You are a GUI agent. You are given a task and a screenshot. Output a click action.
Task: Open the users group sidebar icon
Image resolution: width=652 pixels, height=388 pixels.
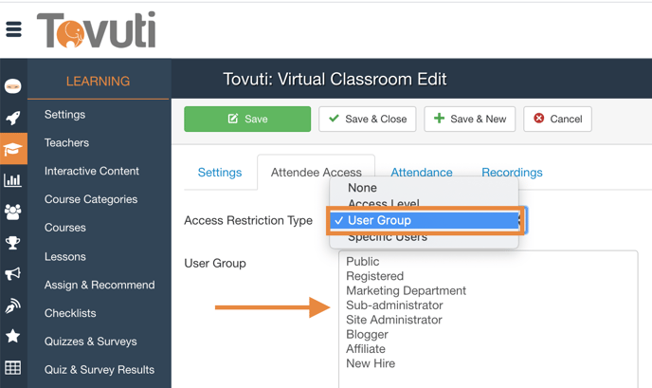click(x=13, y=212)
